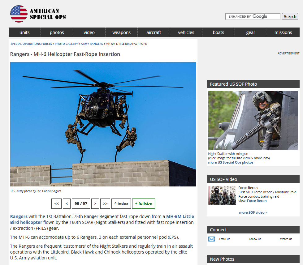Click the Night Stalker minigun featured photo
303x265 pixels.
[253, 120]
